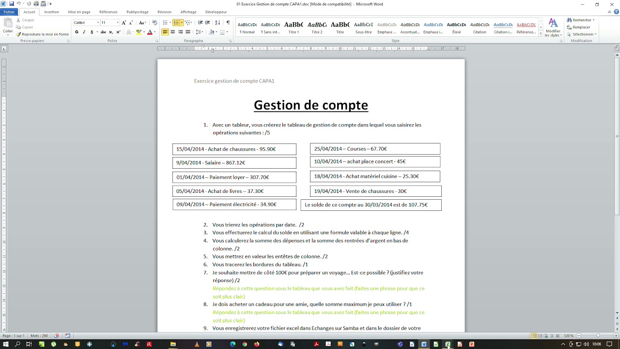Switch to Mise en page tab
620x349 pixels.
(x=79, y=12)
